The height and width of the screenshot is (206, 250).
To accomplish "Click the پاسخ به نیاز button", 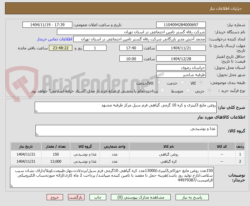I will click(192, 197).
